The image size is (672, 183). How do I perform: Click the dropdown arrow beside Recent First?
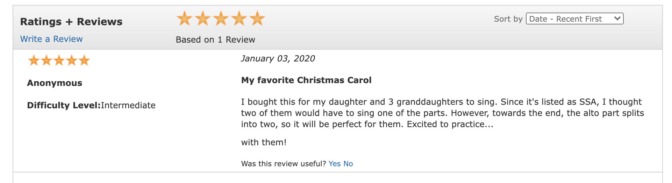(x=617, y=18)
